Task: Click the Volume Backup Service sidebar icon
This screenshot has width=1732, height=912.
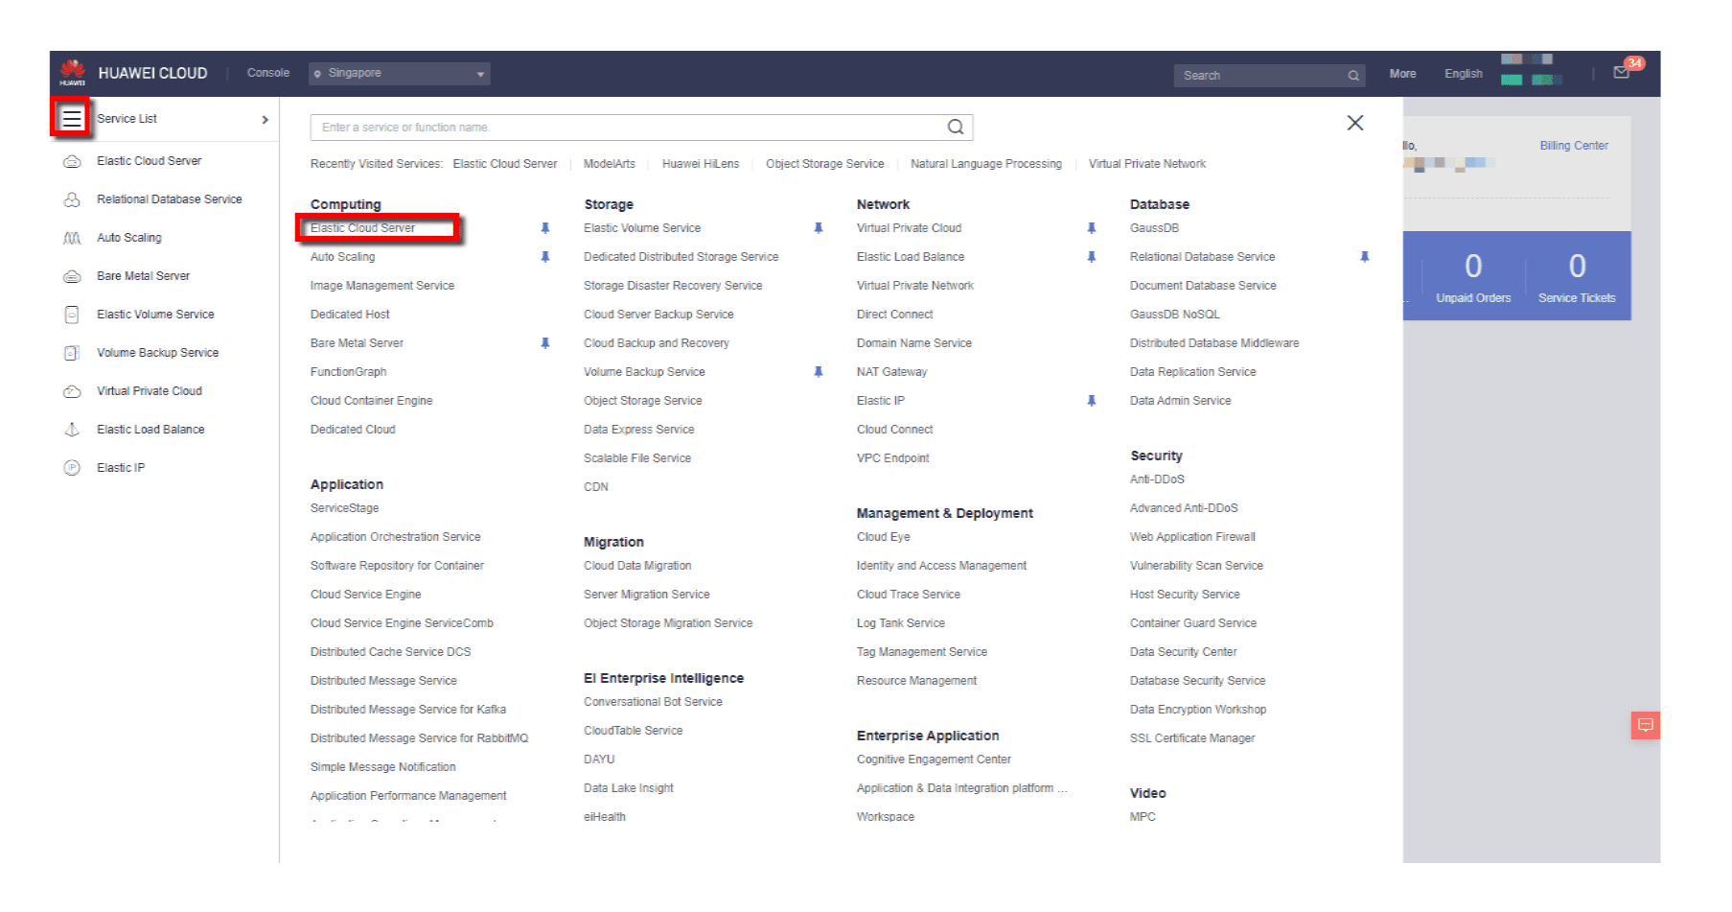Action: (x=72, y=353)
